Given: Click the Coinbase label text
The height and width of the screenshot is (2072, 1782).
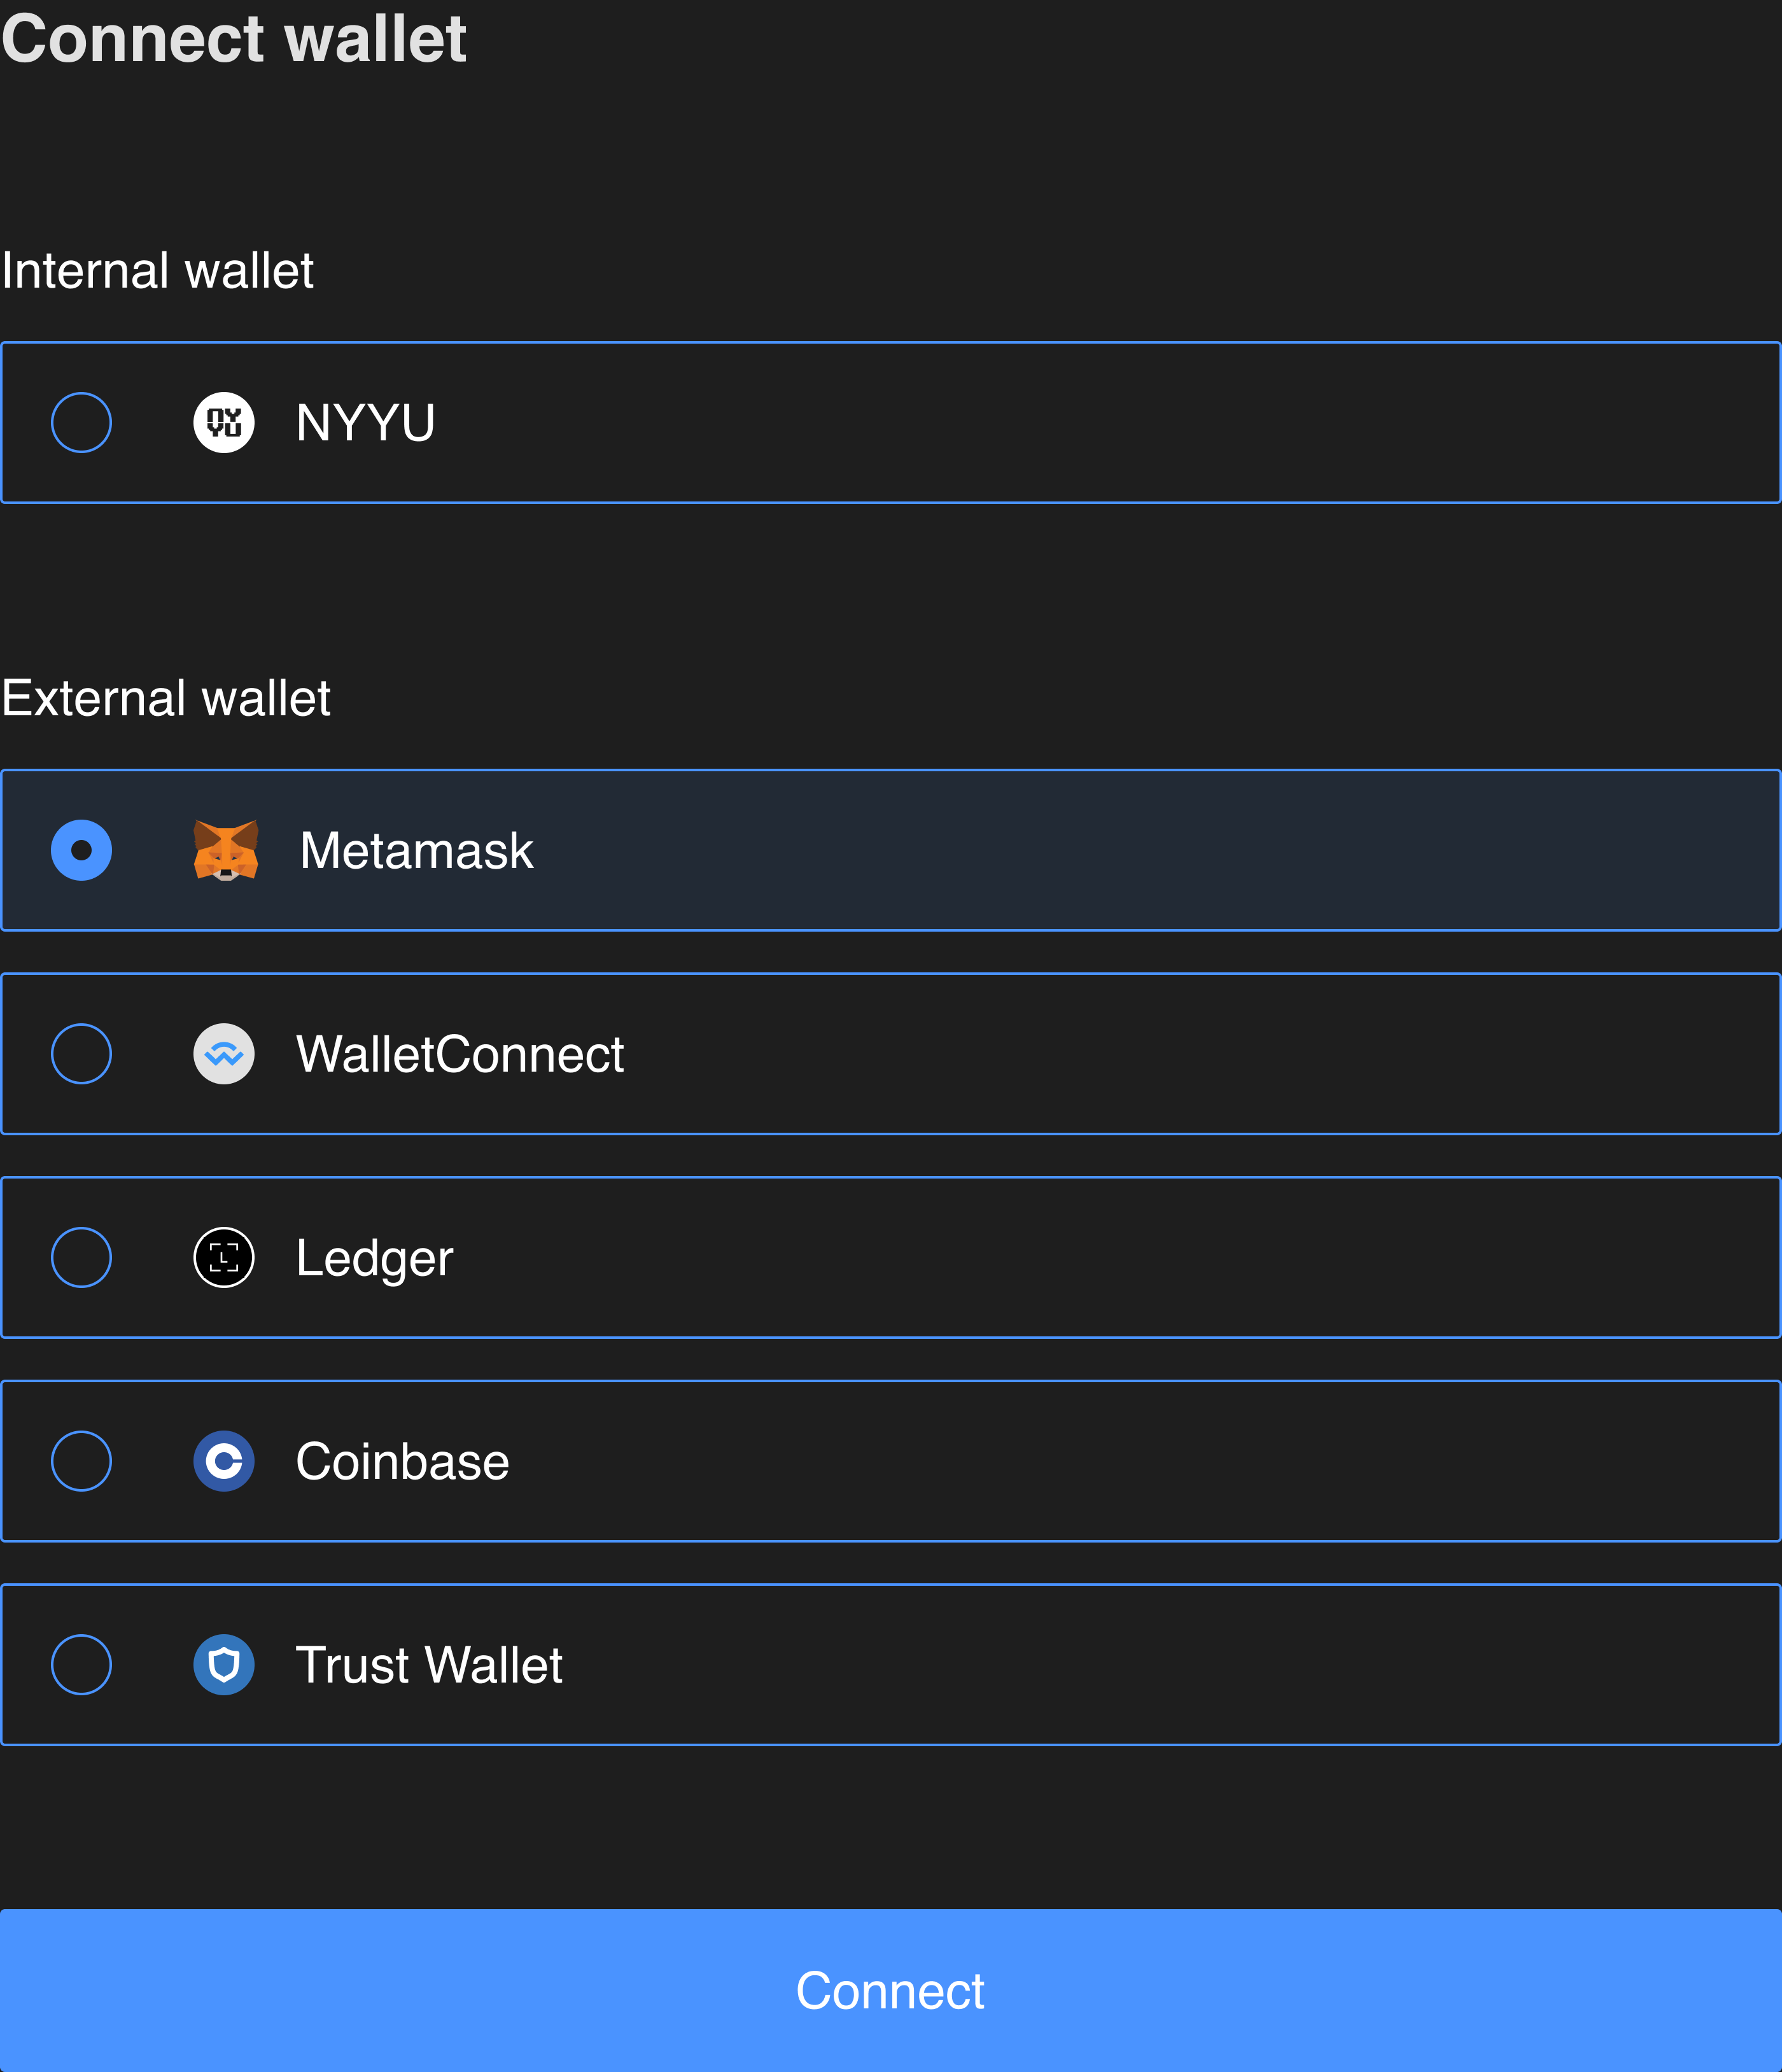Looking at the screenshot, I should 402,1461.
